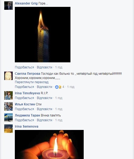Like Alexander Grig's comment via Подобається
The width and height of the screenshot is (134, 159).
[x=24, y=67]
